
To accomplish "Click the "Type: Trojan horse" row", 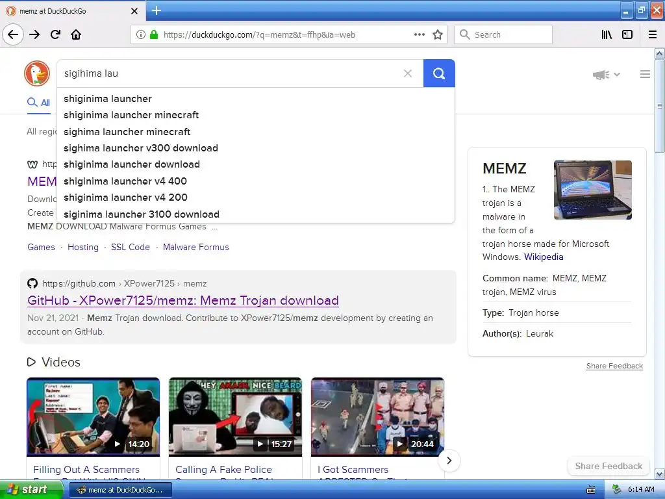I will tap(557, 313).
